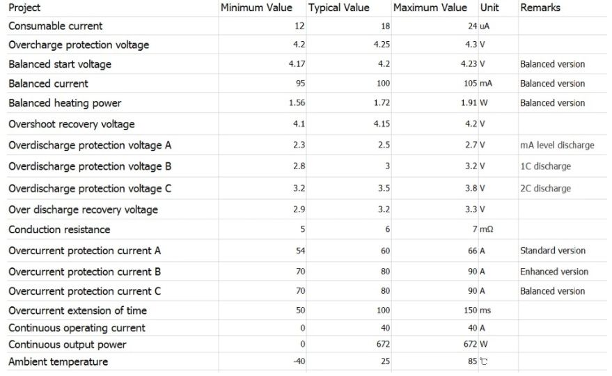The height and width of the screenshot is (376, 612).
Task: Select the Overcharge protection voltage cell
Action: coord(79,45)
